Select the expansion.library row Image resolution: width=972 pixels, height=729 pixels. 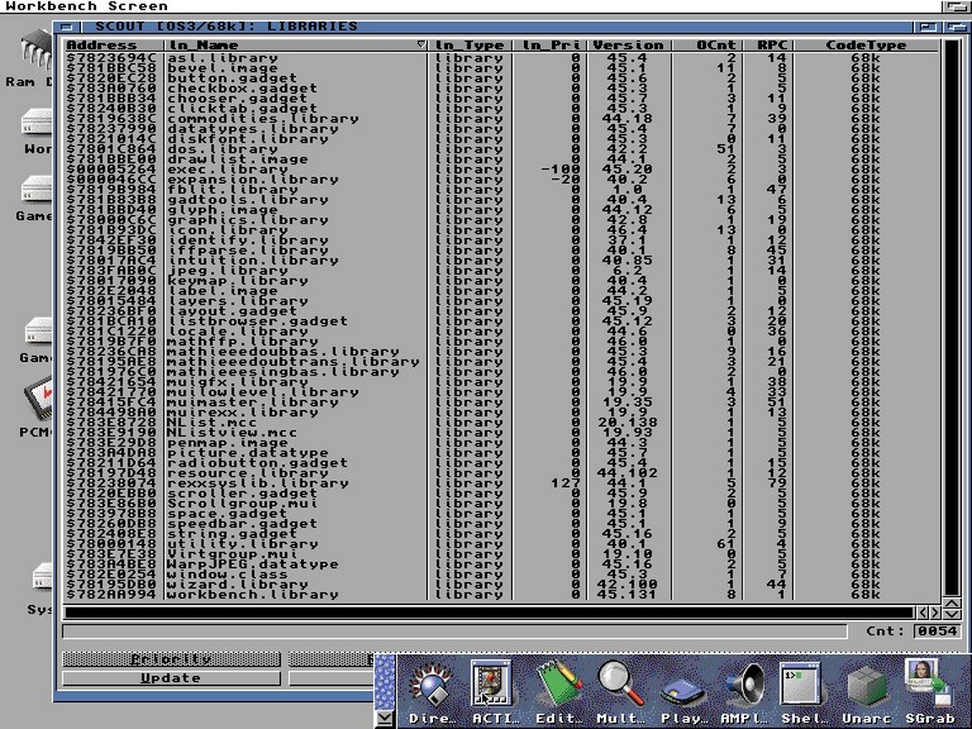[501, 179]
